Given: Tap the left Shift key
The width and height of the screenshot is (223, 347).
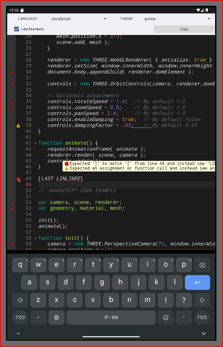Looking at the screenshot, I should point(20,300).
